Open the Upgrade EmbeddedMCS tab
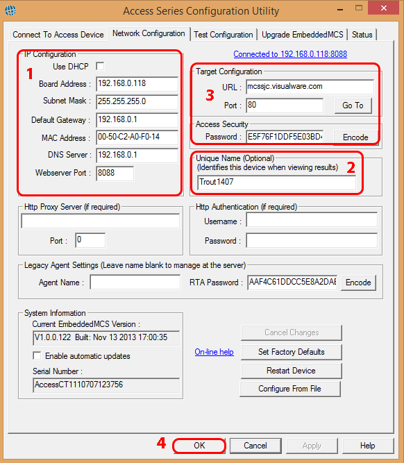The width and height of the screenshot is (404, 463). [302, 35]
